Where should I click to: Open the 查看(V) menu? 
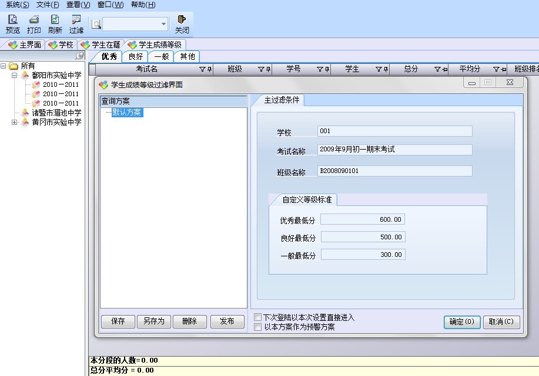(78, 5)
